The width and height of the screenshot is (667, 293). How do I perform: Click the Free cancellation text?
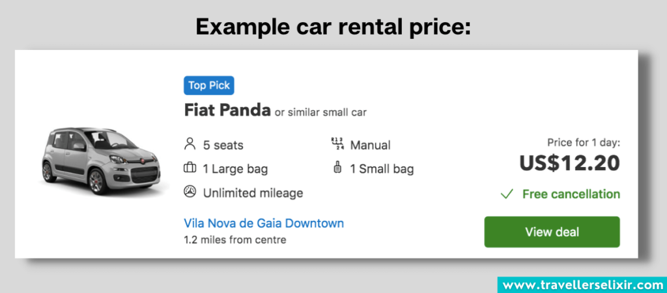(571, 194)
